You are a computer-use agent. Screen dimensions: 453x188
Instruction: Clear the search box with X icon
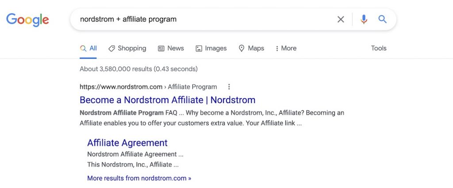tap(341, 19)
